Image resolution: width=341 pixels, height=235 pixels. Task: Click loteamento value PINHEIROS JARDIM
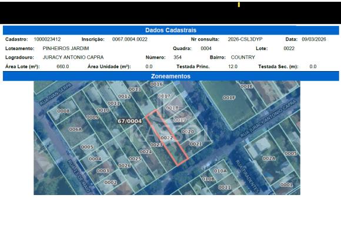click(66, 49)
